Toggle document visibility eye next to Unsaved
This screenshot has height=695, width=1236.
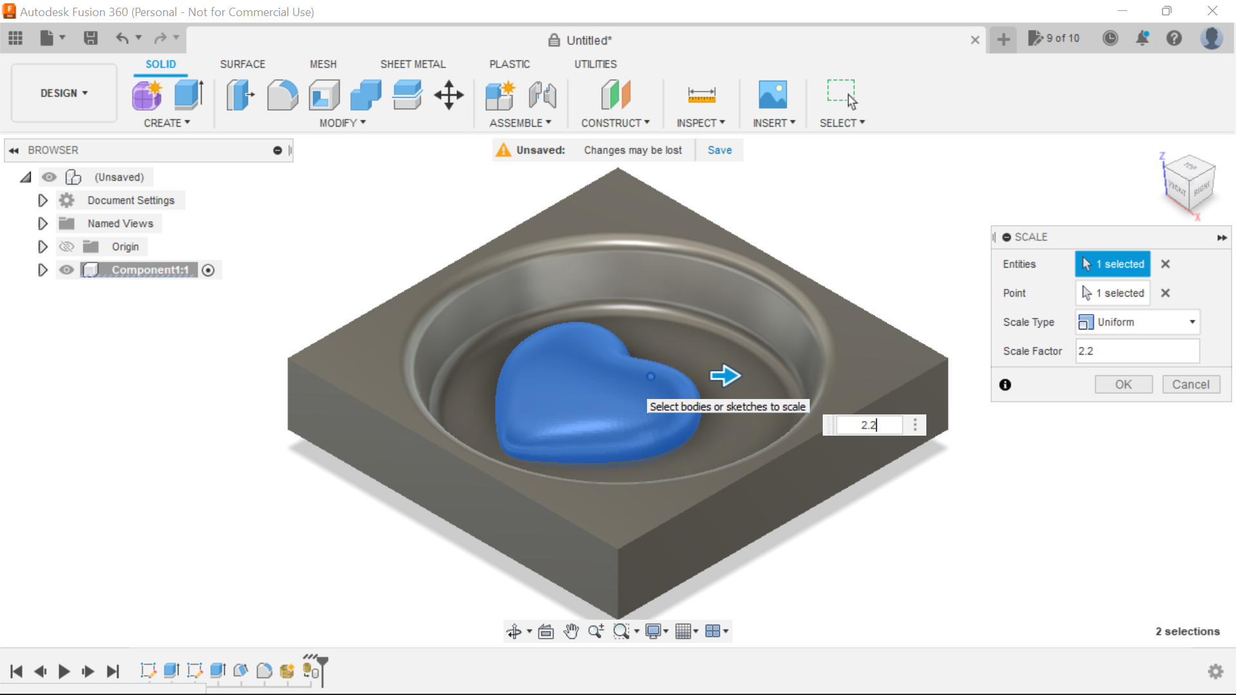click(50, 177)
